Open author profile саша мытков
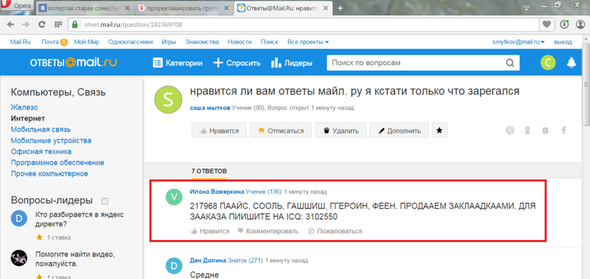The image size is (590, 279). [210, 108]
